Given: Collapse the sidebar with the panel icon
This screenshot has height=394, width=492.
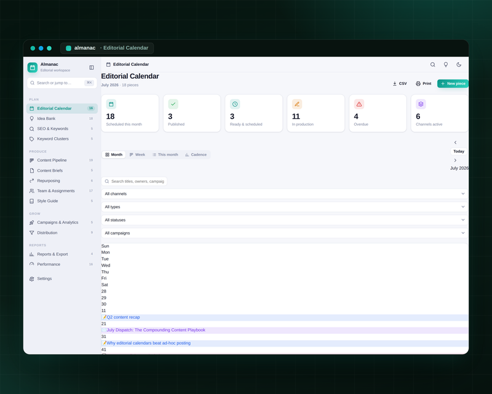Looking at the screenshot, I should tap(92, 67).
